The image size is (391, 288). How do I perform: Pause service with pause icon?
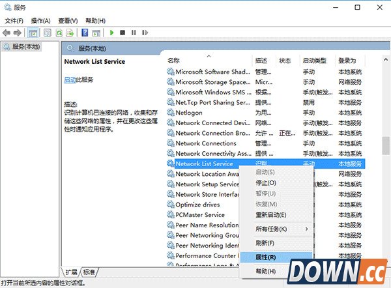pyautogui.click(x=134, y=33)
